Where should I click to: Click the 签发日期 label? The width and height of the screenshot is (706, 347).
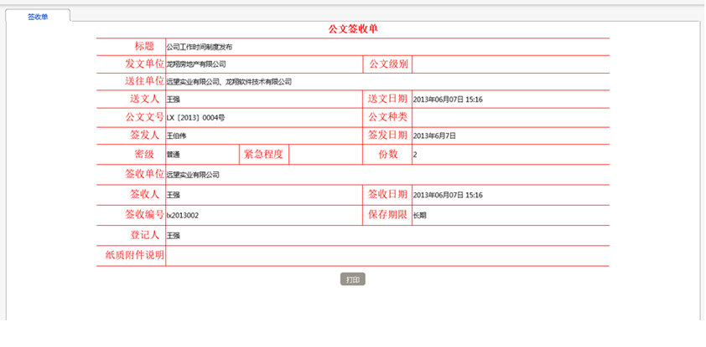[x=387, y=135]
